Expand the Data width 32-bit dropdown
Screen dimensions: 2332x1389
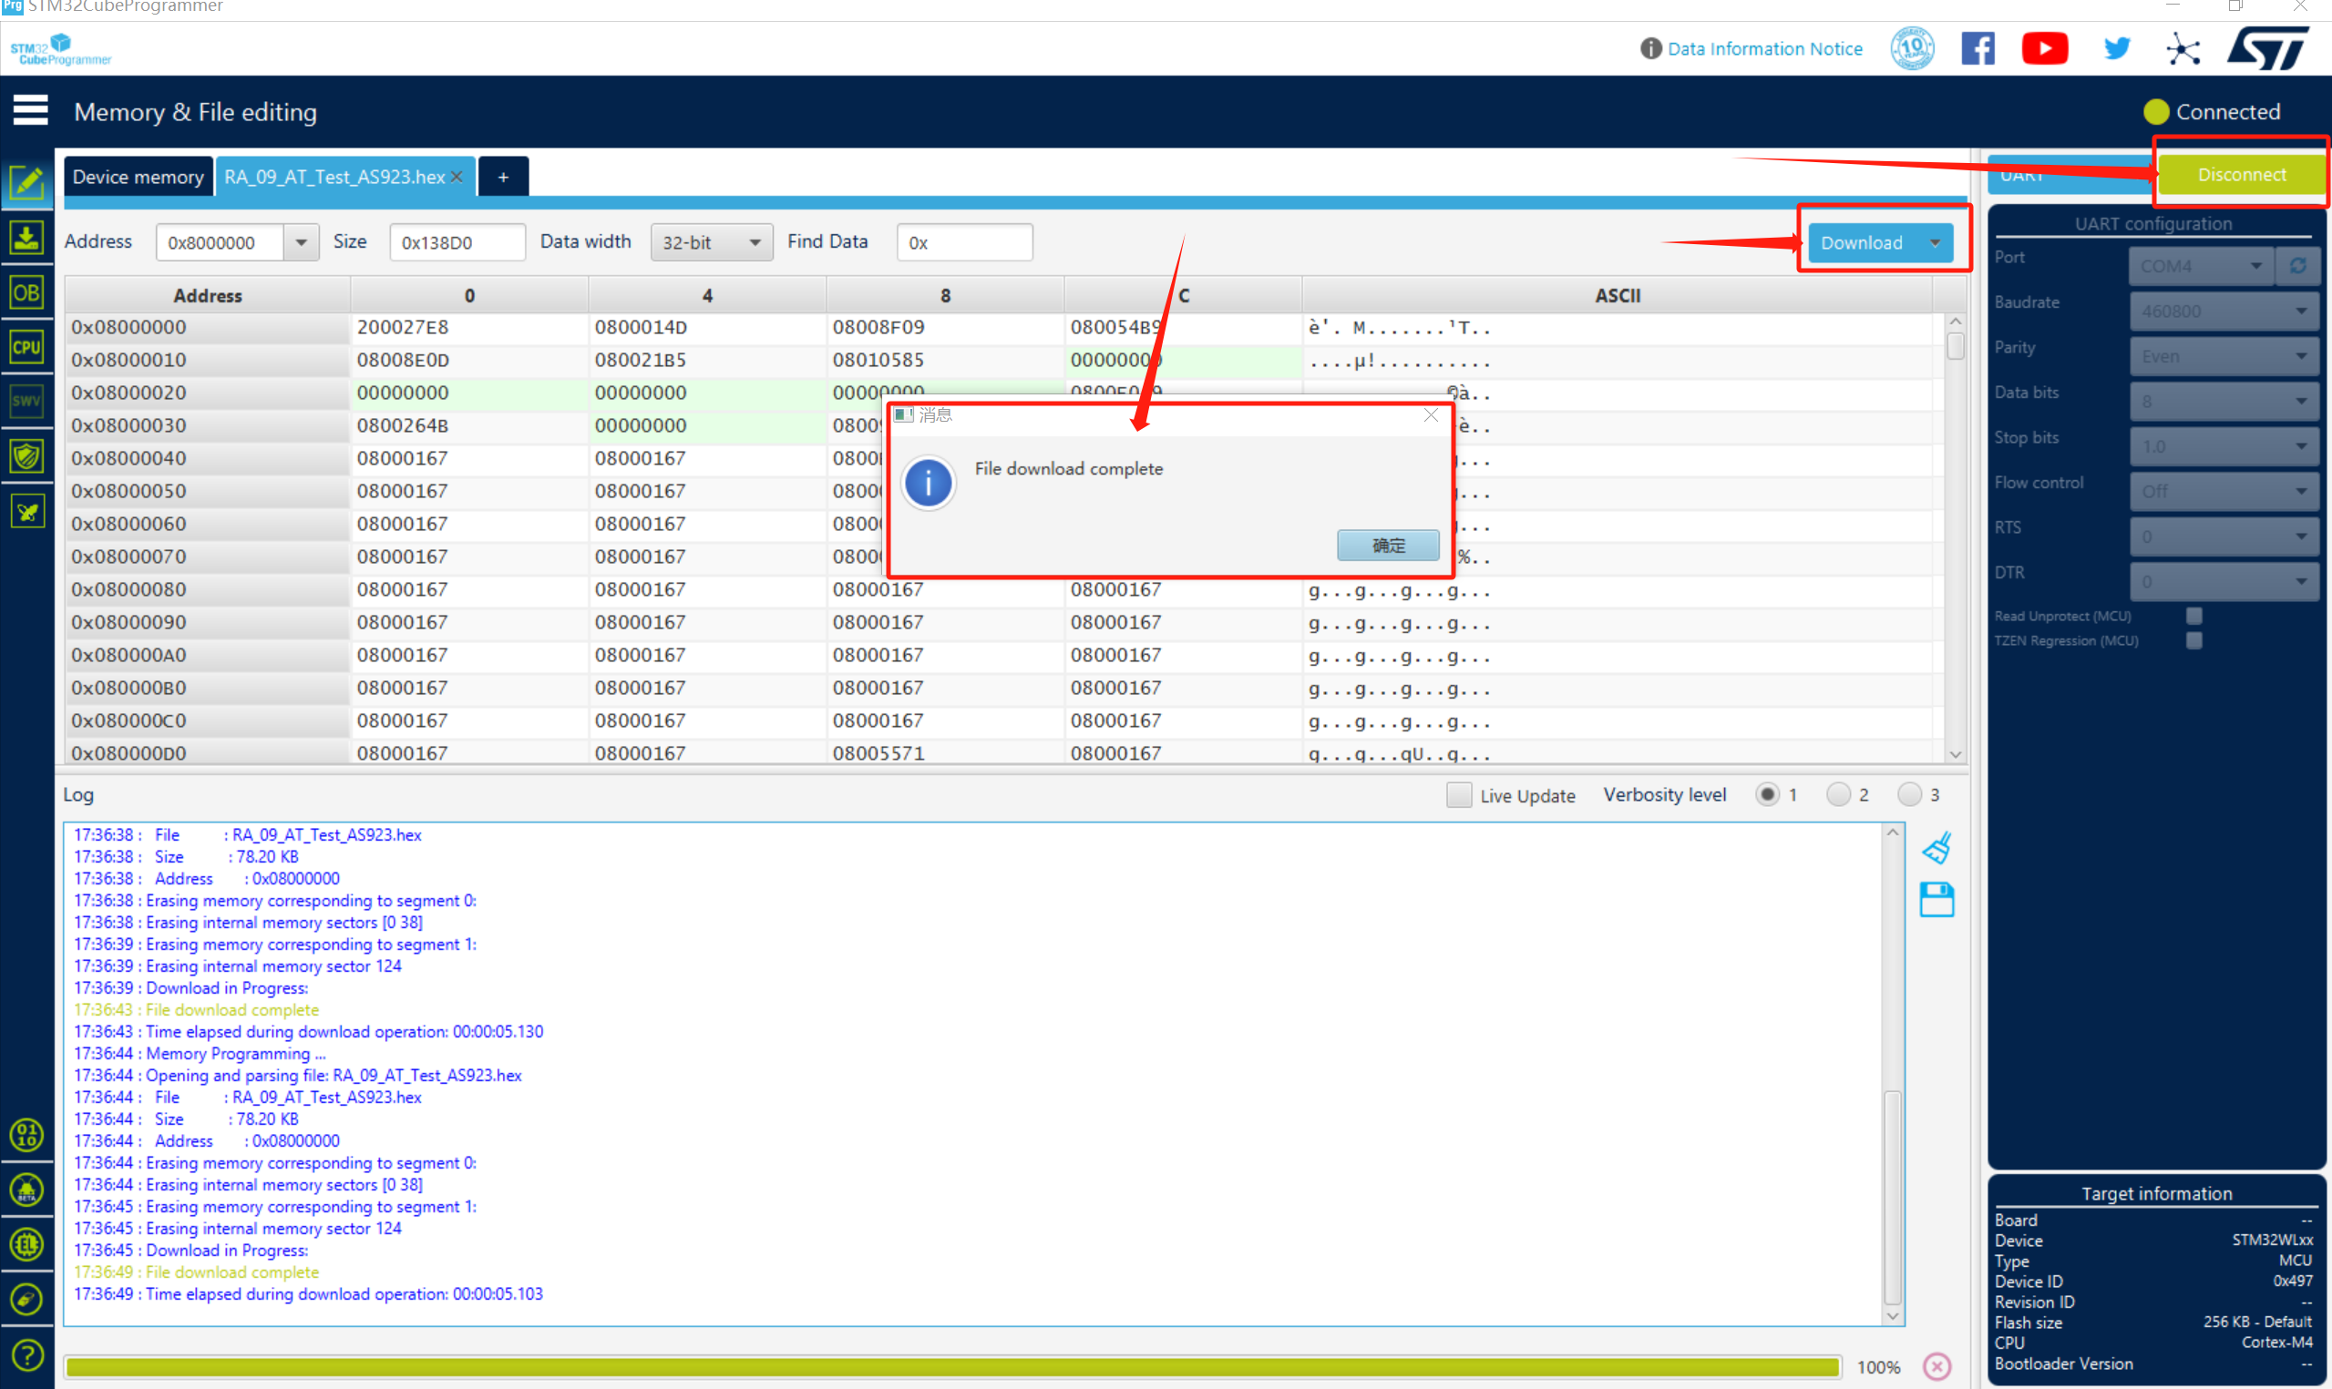(712, 242)
